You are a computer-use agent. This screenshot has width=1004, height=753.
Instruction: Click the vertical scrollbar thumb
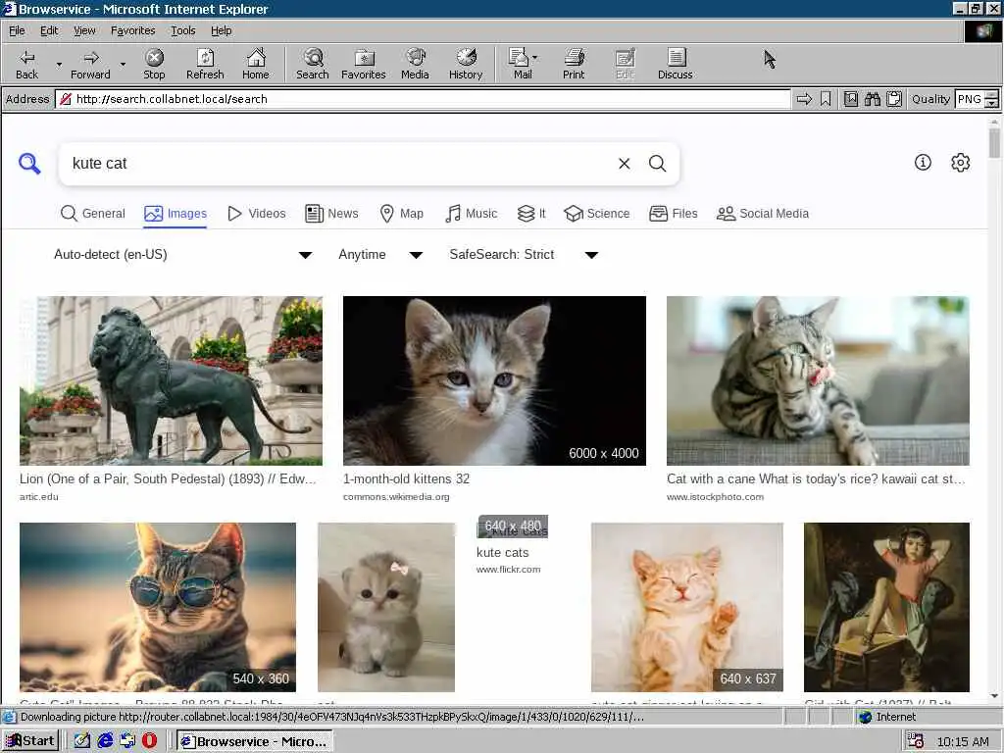coord(994,142)
